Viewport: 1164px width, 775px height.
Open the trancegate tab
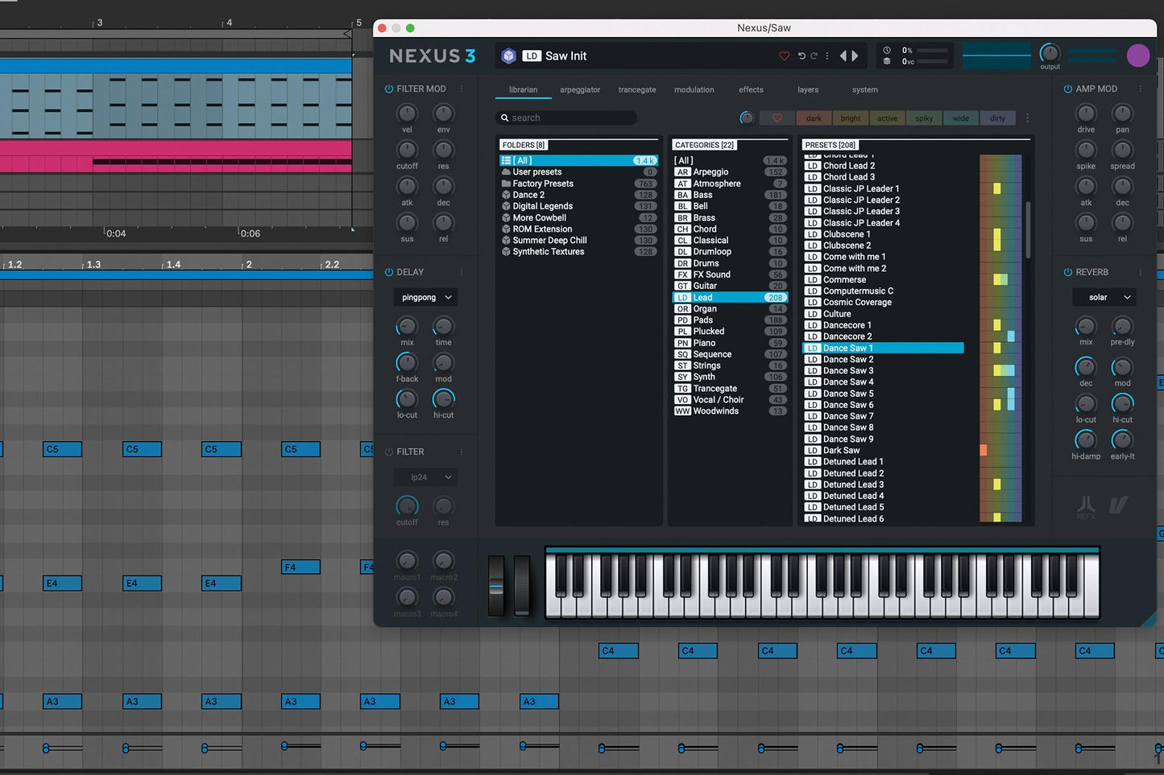[637, 90]
